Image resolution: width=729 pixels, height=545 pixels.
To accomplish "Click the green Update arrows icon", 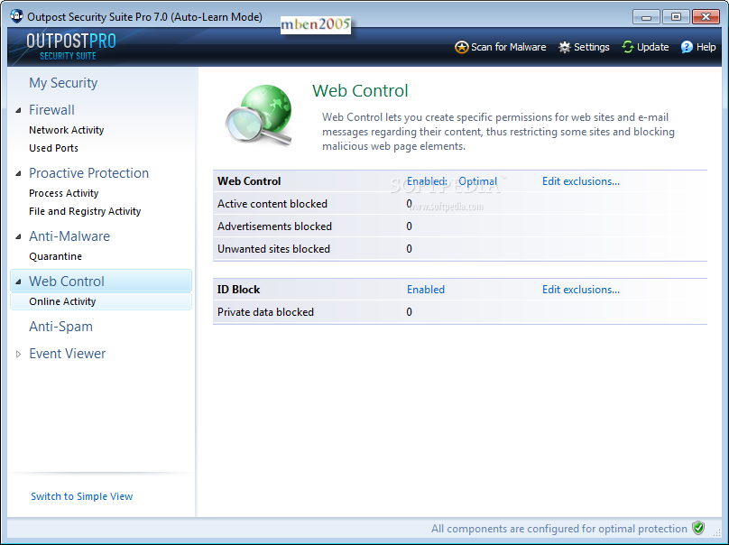I will tap(628, 47).
